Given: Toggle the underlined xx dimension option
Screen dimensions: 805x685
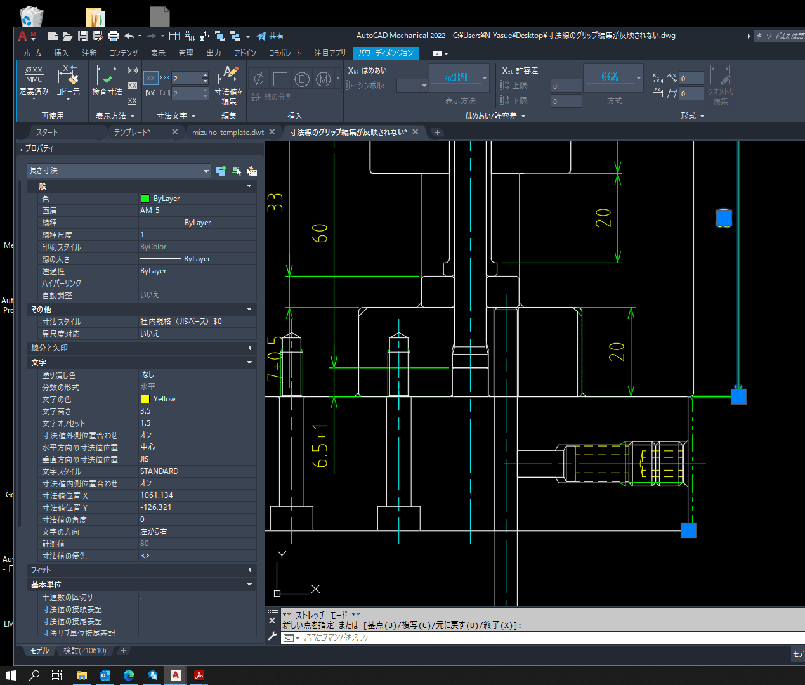Looking at the screenshot, I should [x=133, y=100].
